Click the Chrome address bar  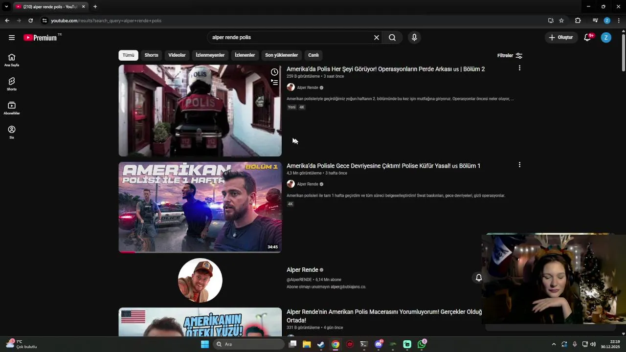(x=293, y=21)
